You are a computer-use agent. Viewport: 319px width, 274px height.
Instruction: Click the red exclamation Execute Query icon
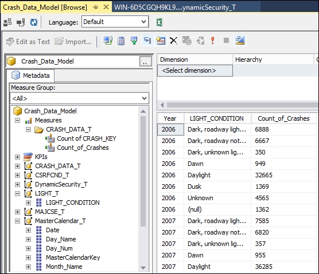click(213, 41)
